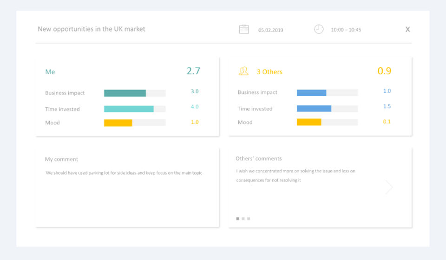Click the 05.02.2019 date text

tap(270, 30)
